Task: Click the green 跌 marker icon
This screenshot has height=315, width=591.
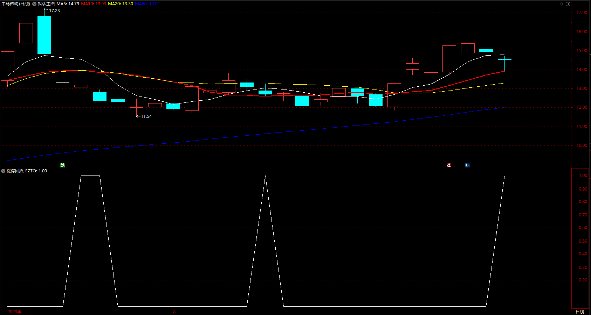Action: pyautogui.click(x=63, y=165)
